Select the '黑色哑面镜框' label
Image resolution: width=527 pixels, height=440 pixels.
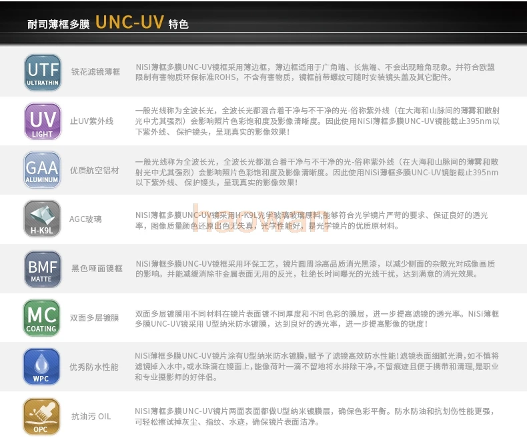point(97,269)
